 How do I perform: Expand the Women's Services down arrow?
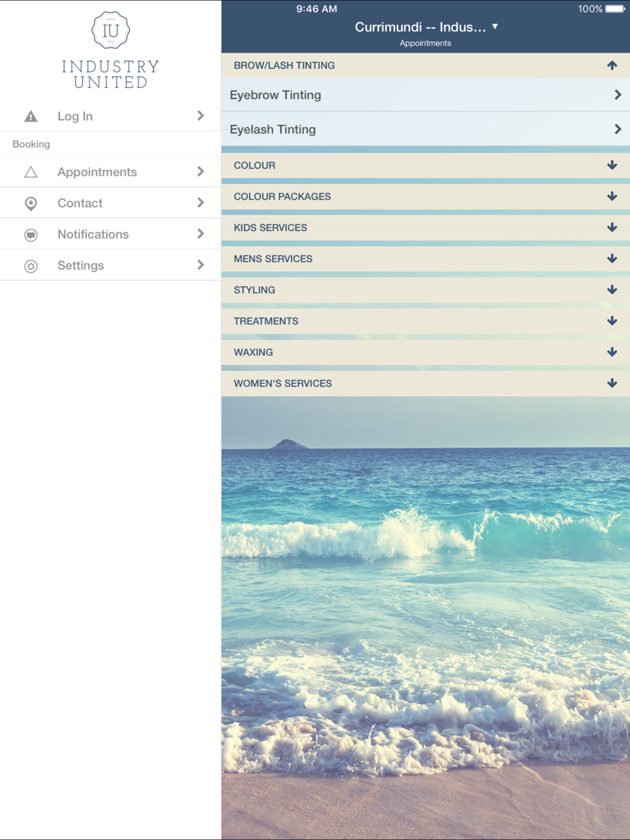coord(612,383)
